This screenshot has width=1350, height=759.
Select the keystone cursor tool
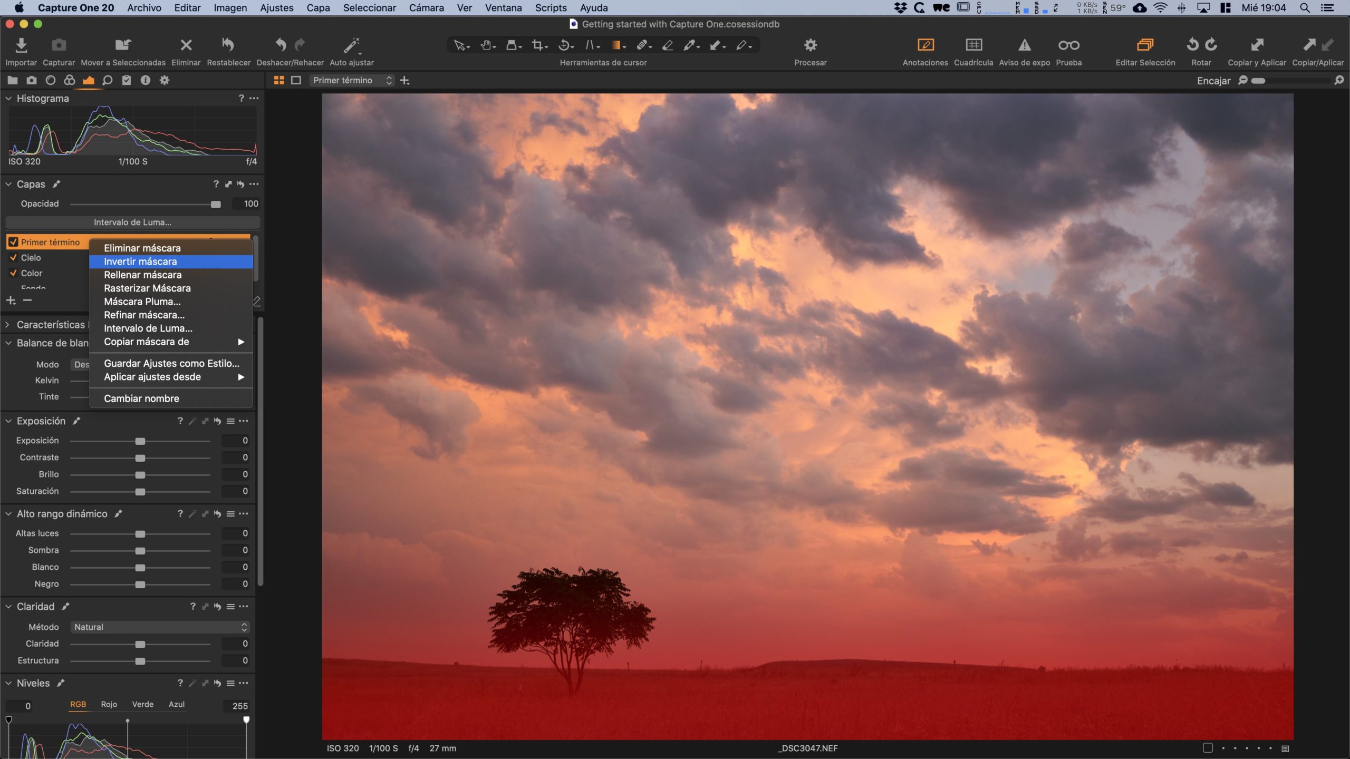tap(592, 45)
